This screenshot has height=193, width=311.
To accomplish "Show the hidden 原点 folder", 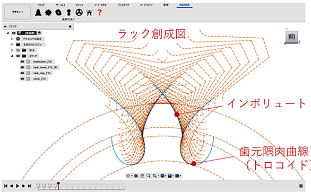I will pyautogui.click(x=18, y=50).
